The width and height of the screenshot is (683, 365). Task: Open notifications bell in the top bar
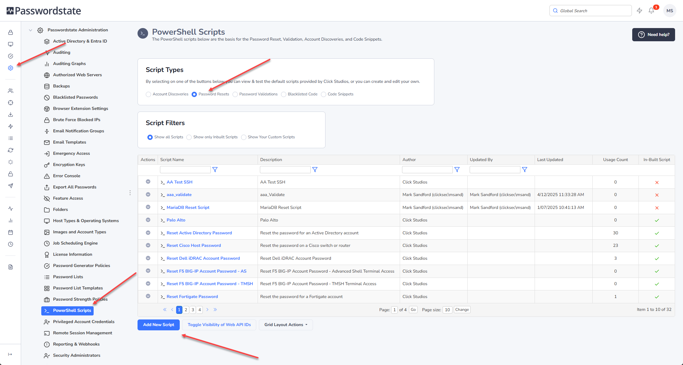(x=651, y=11)
